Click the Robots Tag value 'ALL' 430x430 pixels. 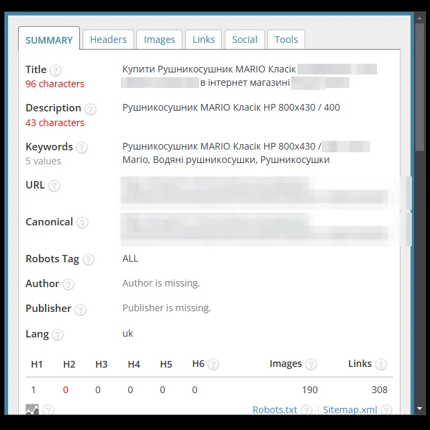click(130, 258)
